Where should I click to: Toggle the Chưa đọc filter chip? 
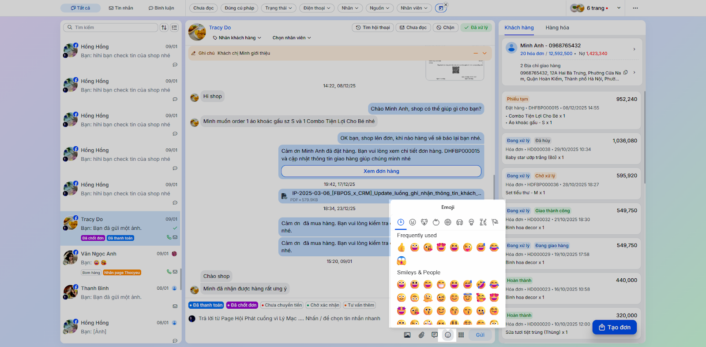(x=203, y=8)
